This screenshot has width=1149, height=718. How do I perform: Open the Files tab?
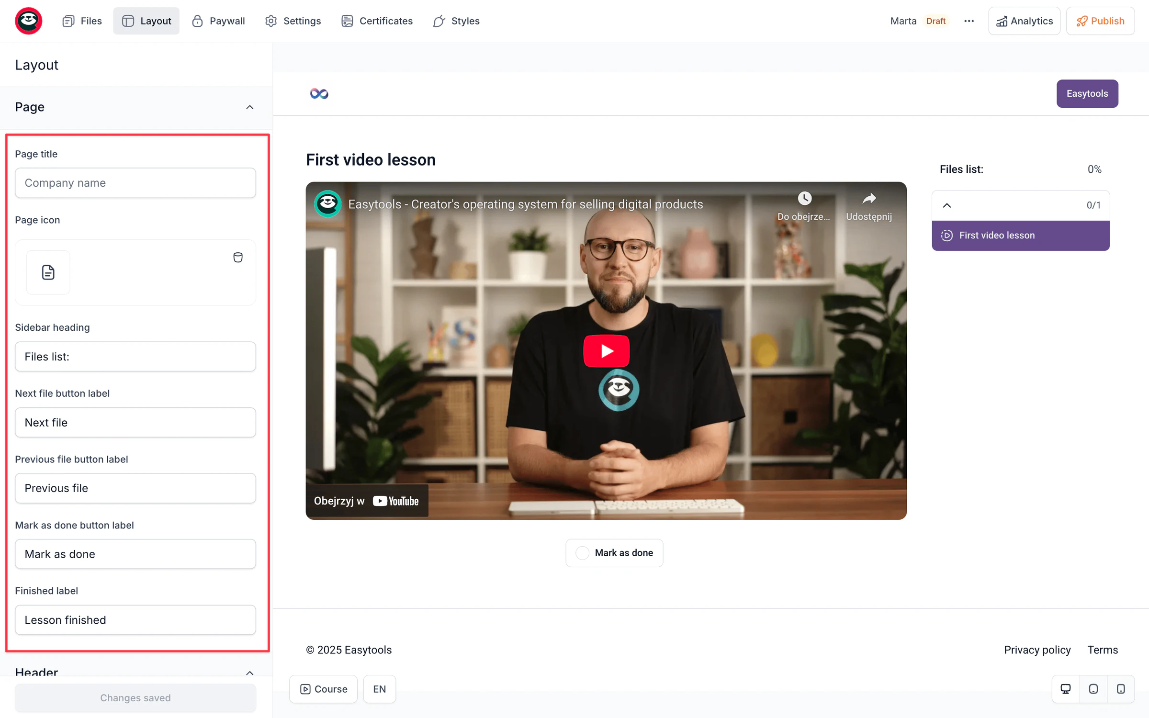82,21
